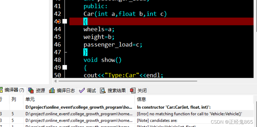
Task: Select the 'In constructor Car::Car(int, float, int)' row
Action: coord(127,107)
